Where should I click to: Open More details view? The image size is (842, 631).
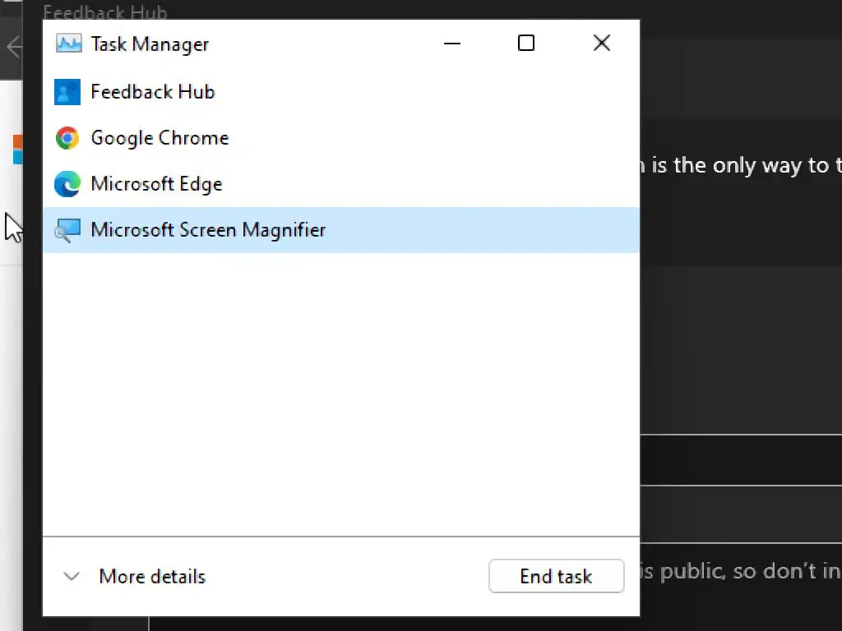coord(152,576)
